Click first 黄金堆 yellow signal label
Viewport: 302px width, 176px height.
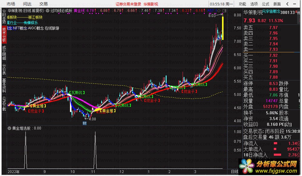pyautogui.click(x=38, y=106)
